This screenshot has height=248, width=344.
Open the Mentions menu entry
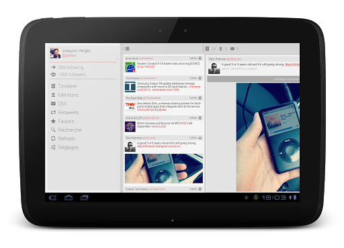coord(68,95)
